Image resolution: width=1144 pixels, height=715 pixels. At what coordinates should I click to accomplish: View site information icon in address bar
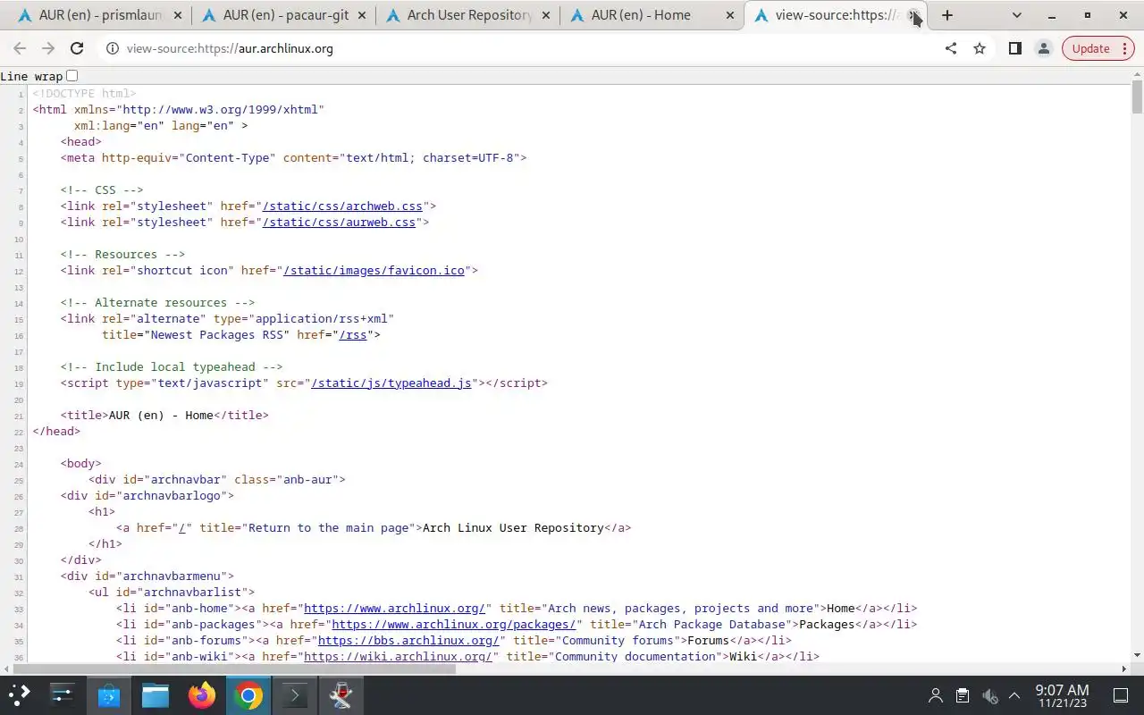coord(113,48)
